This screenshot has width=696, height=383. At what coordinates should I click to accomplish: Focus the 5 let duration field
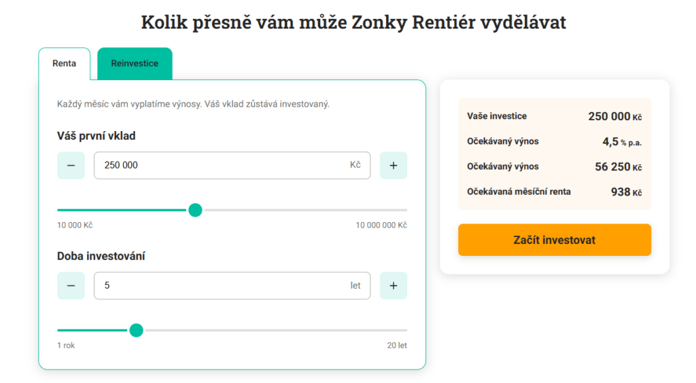[224, 286]
